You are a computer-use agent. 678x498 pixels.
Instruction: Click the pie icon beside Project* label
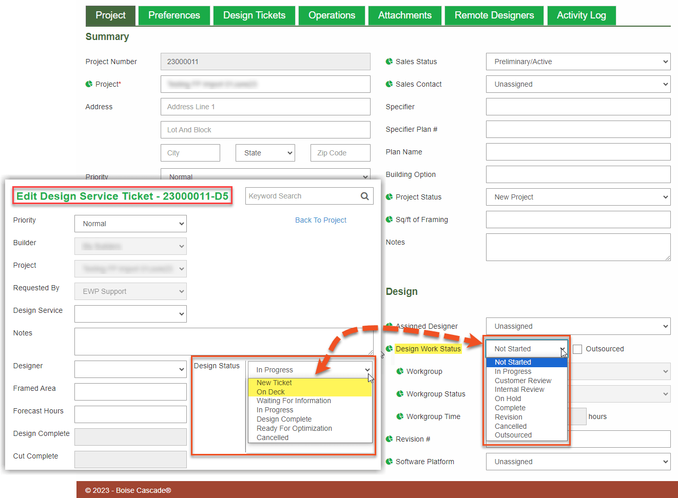(89, 84)
